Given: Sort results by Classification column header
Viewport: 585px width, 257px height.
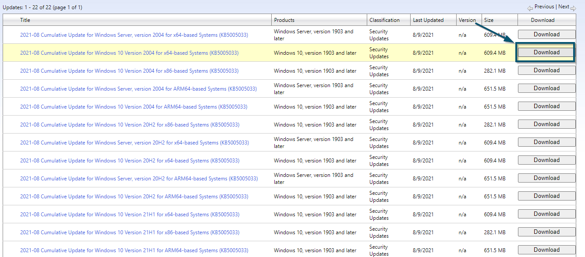Looking at the screenshot, I should pos(384,20).
